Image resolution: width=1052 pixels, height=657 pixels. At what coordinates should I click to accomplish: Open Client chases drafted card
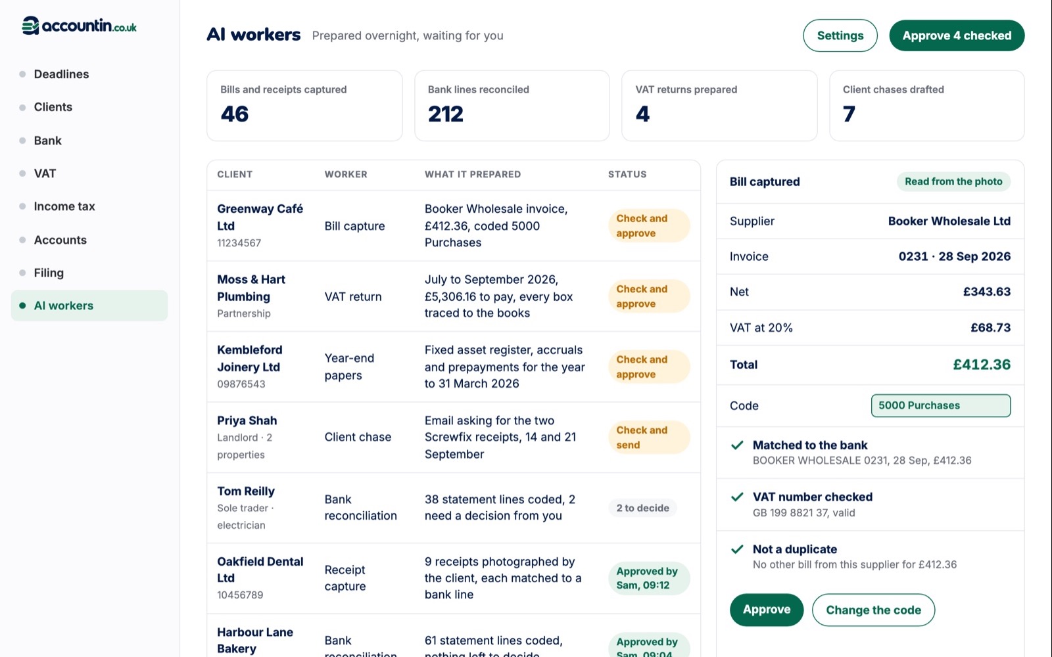click(927, 106)
